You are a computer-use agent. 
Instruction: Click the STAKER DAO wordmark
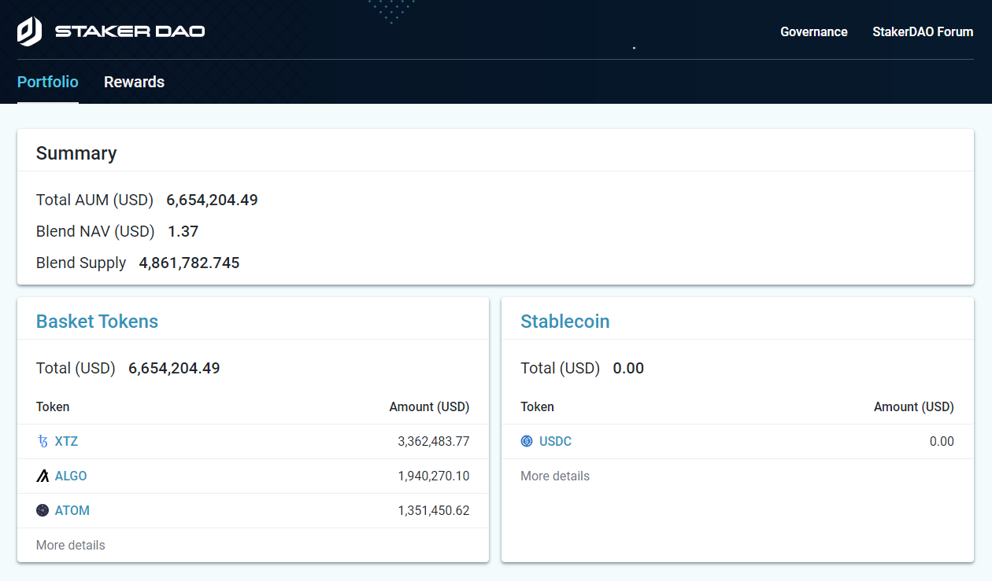click(130, 31)
